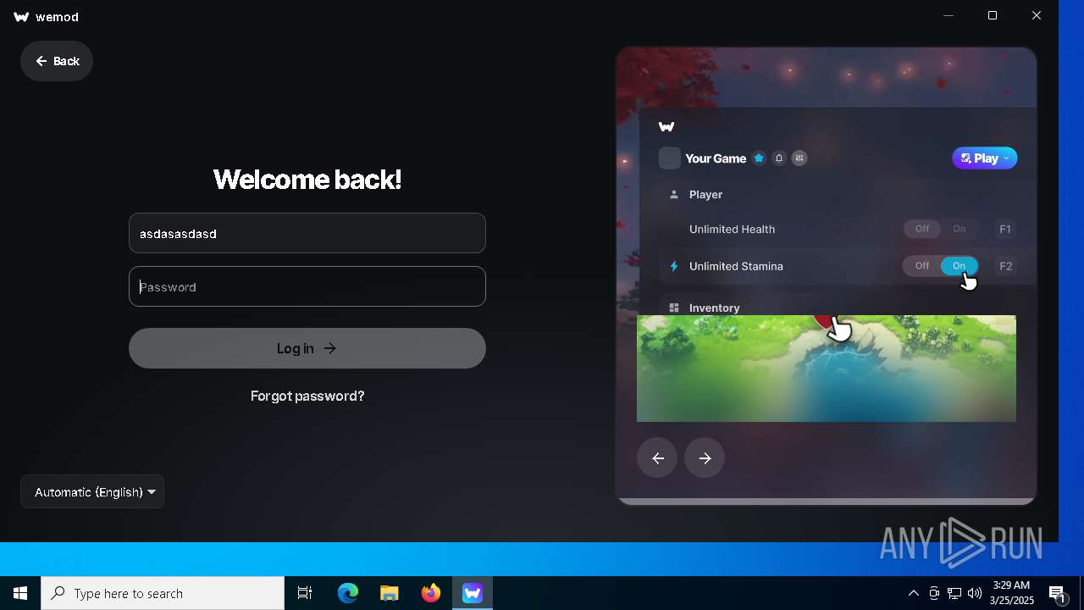The image size is (1084, 610).
Task: Launch Firefox from taskbar
Action: click(x=431, y=593)
